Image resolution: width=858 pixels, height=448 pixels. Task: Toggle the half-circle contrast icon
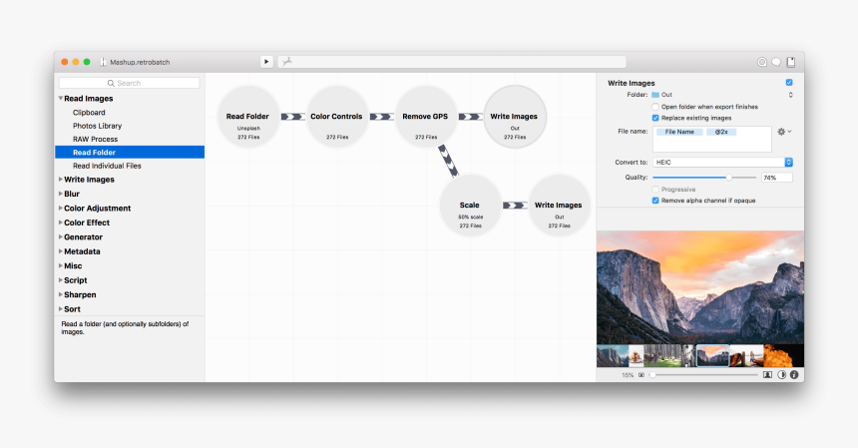tap(781, 375)
